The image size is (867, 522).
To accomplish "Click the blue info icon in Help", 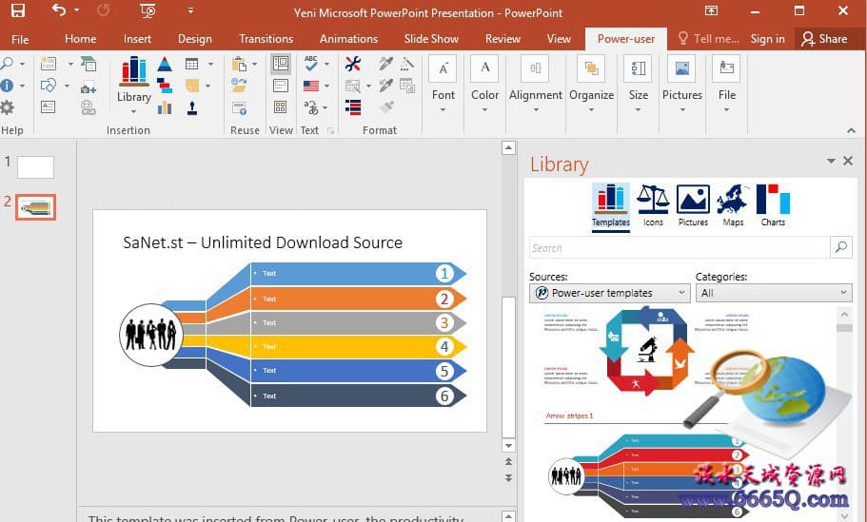I will pos(7,86).
